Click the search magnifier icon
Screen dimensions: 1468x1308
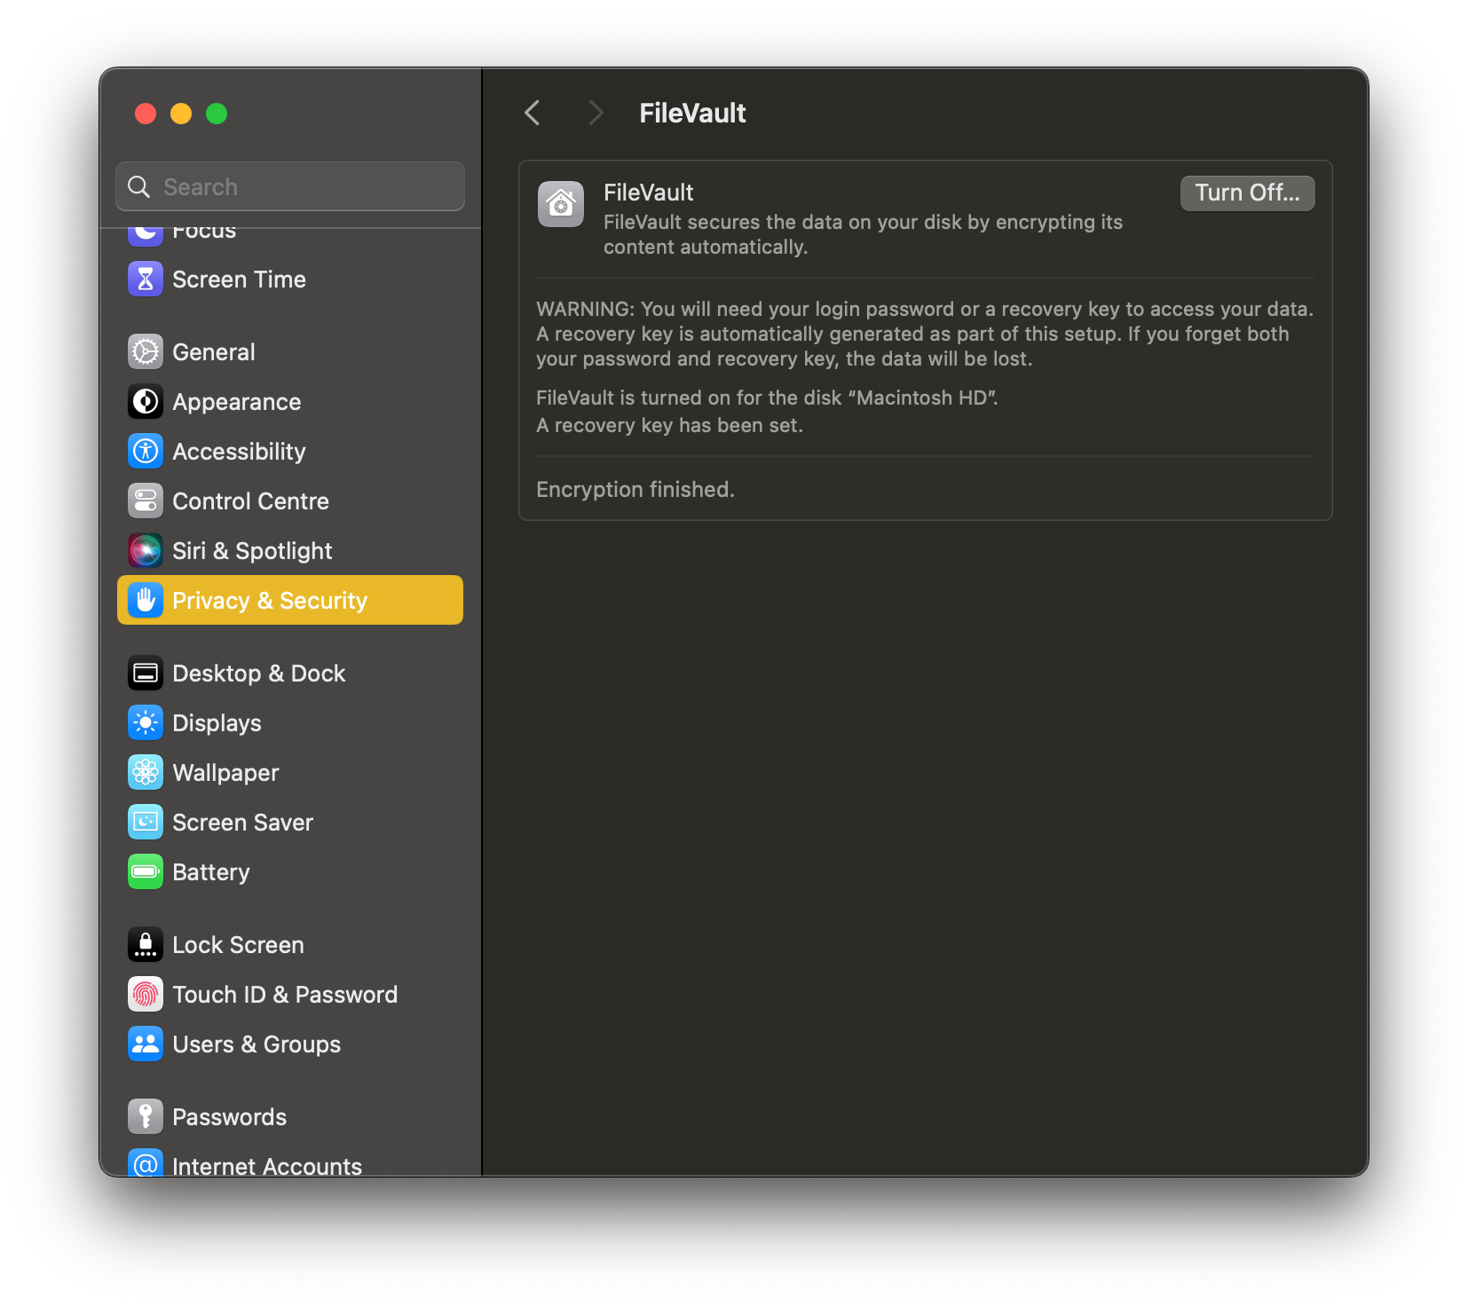[139, 186]
